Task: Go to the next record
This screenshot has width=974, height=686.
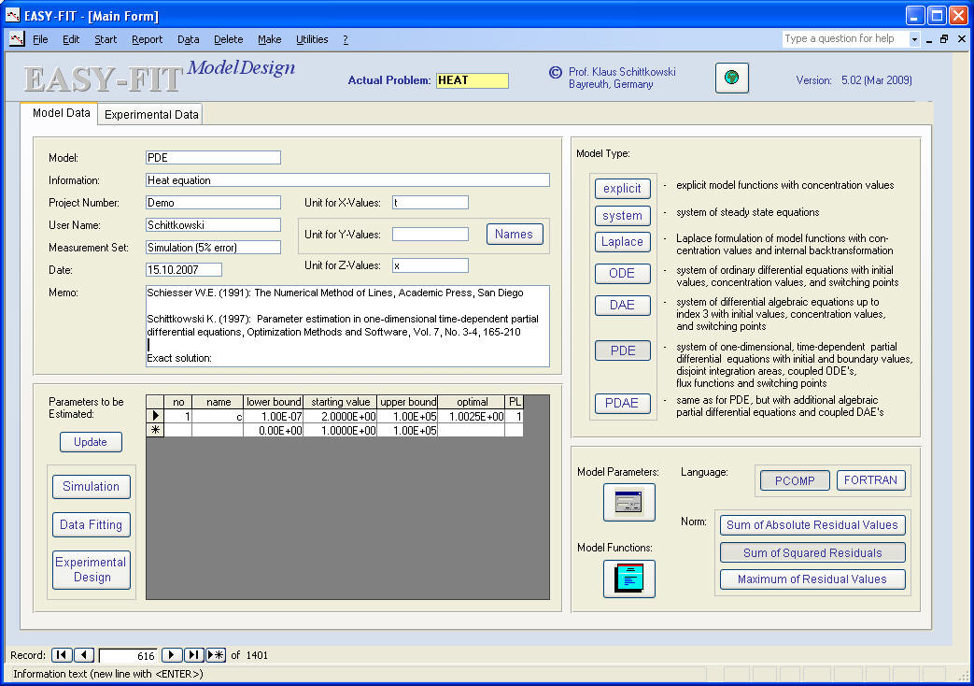Action: click(x=172, y=655)
